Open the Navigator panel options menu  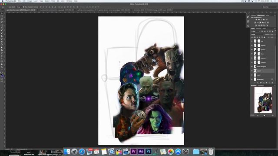click(275, 85)
